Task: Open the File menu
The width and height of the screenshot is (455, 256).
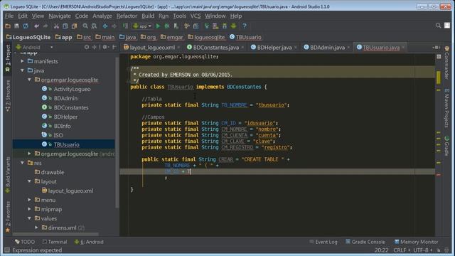Action: point(9,16)
